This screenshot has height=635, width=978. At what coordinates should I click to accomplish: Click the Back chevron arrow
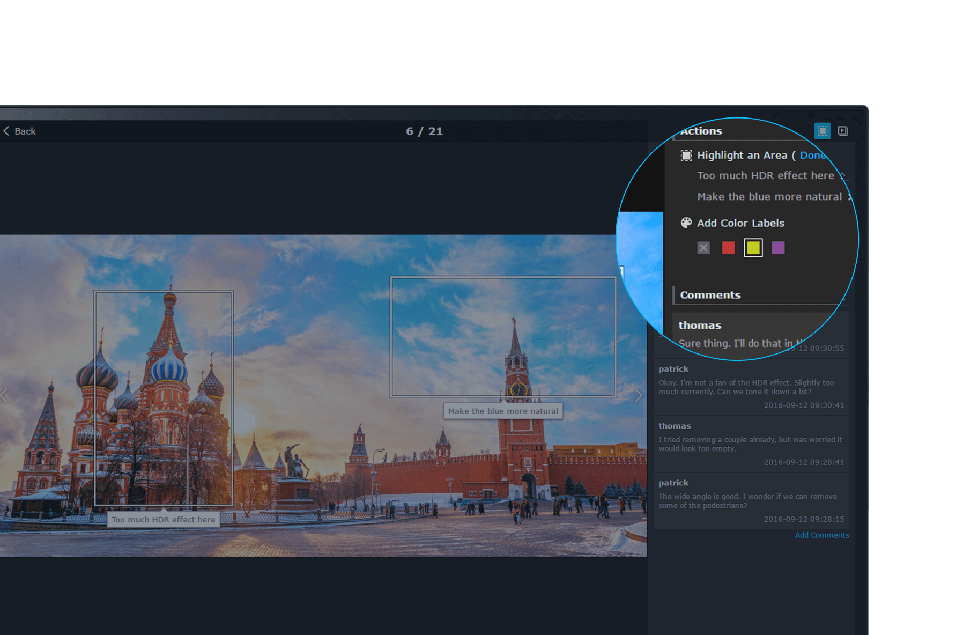[6, 131]
